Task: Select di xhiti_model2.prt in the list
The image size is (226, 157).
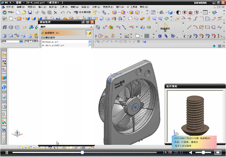Action: [65, 45]
